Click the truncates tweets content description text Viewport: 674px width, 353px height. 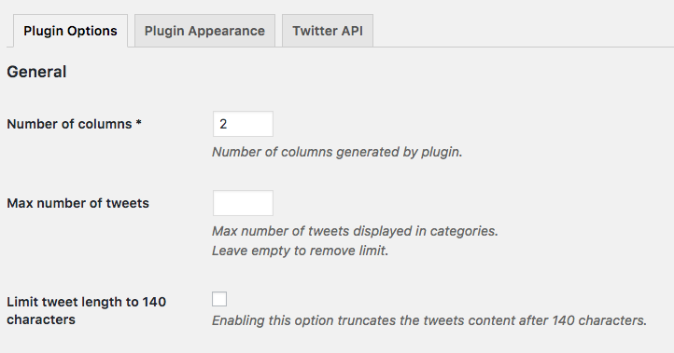429,320
